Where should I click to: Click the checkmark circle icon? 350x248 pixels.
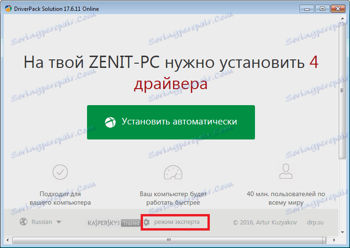pos(60,172)
